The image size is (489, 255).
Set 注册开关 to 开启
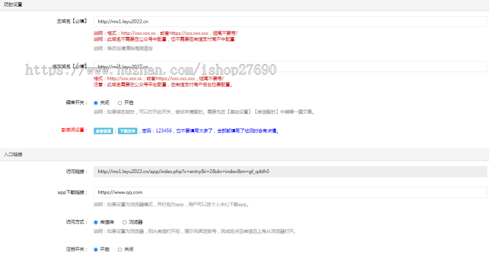96,250
